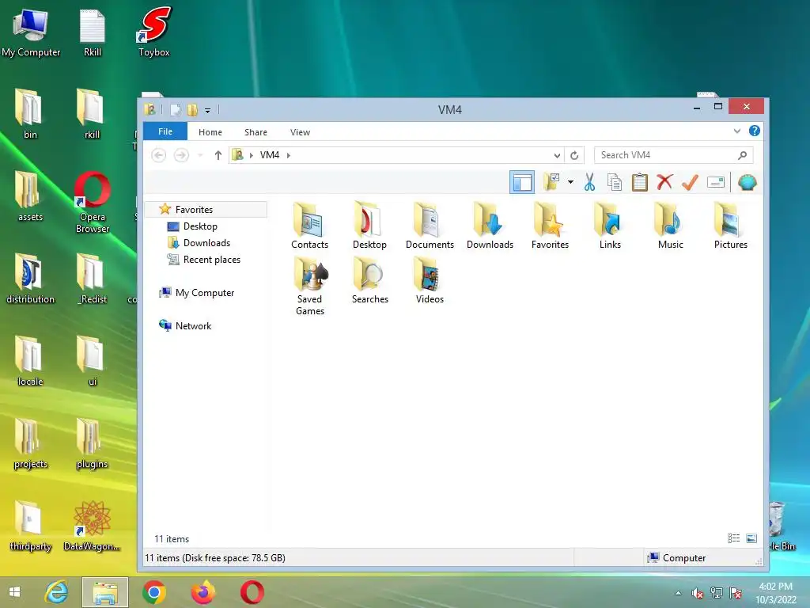
Task: Select the Links folder
Action: [610, 226]
